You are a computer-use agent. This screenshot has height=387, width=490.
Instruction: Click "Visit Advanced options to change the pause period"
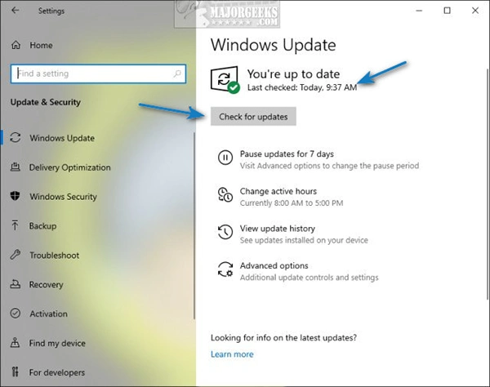pos(329,166)
